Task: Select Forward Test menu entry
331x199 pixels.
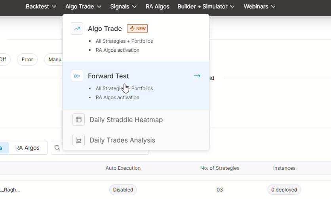Action: 108,76
